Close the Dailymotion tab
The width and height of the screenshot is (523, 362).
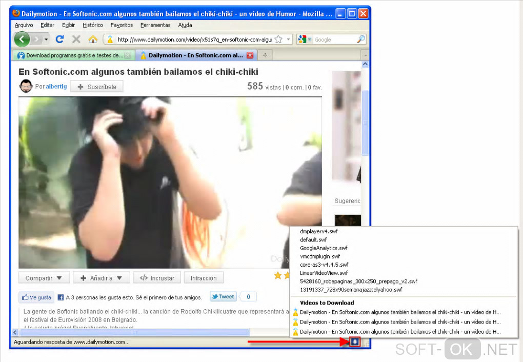pos(250,55)
